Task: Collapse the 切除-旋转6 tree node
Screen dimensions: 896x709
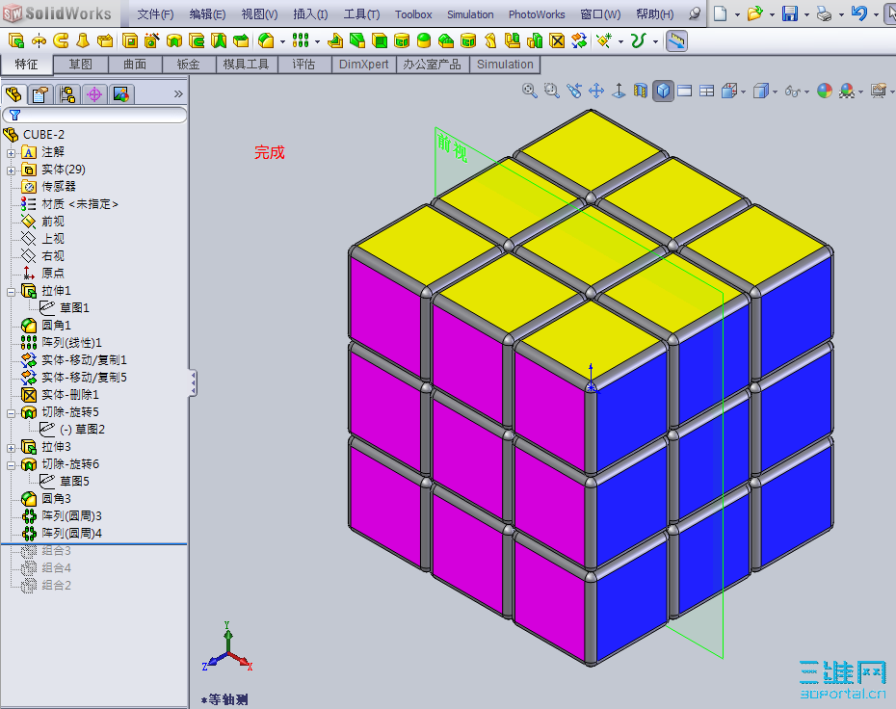Action: (x=11, y=465)
